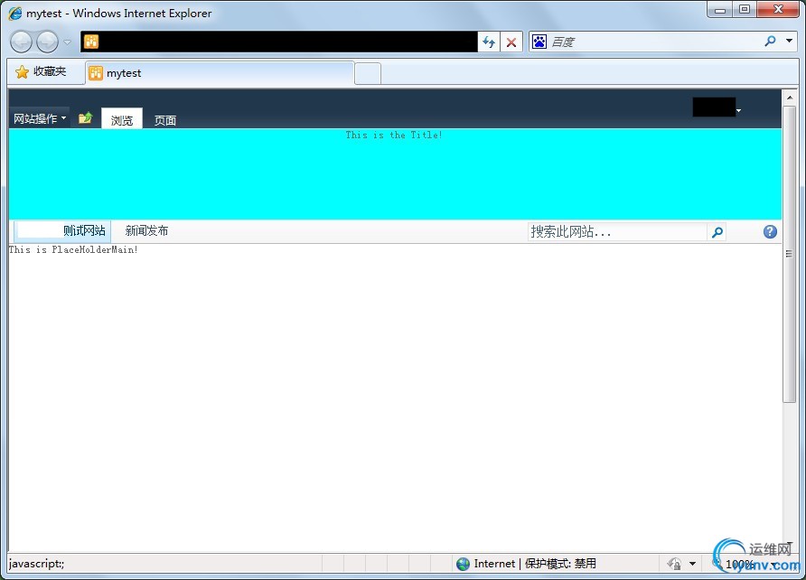The image size is (806, 580).
Task: Click the navigate-up folder icon
Action: 85,118
